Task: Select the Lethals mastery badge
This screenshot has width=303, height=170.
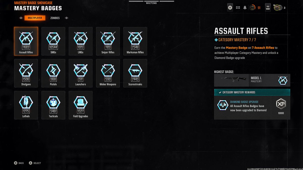Action: click(x=26, y=105)
